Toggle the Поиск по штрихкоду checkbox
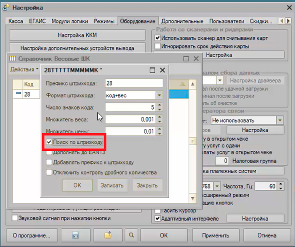Viewport: 295px width, 247px height. (x=49, y=142)
